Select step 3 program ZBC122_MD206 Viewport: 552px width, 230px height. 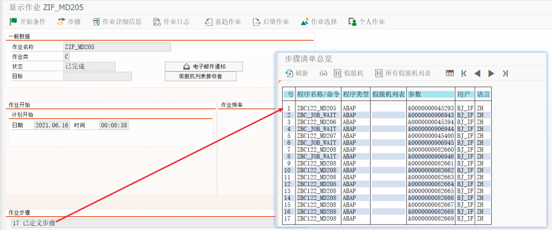[316, 122]
